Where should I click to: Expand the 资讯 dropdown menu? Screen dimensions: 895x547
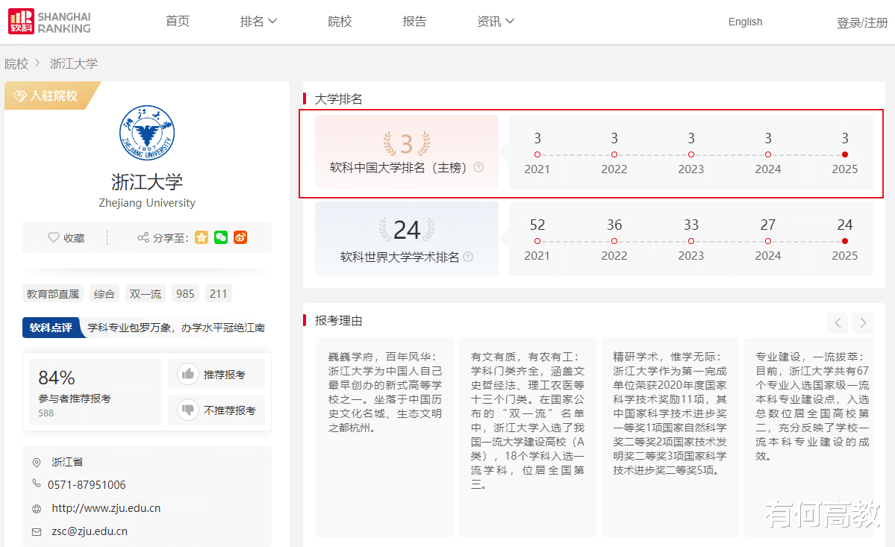coord(496,22)
